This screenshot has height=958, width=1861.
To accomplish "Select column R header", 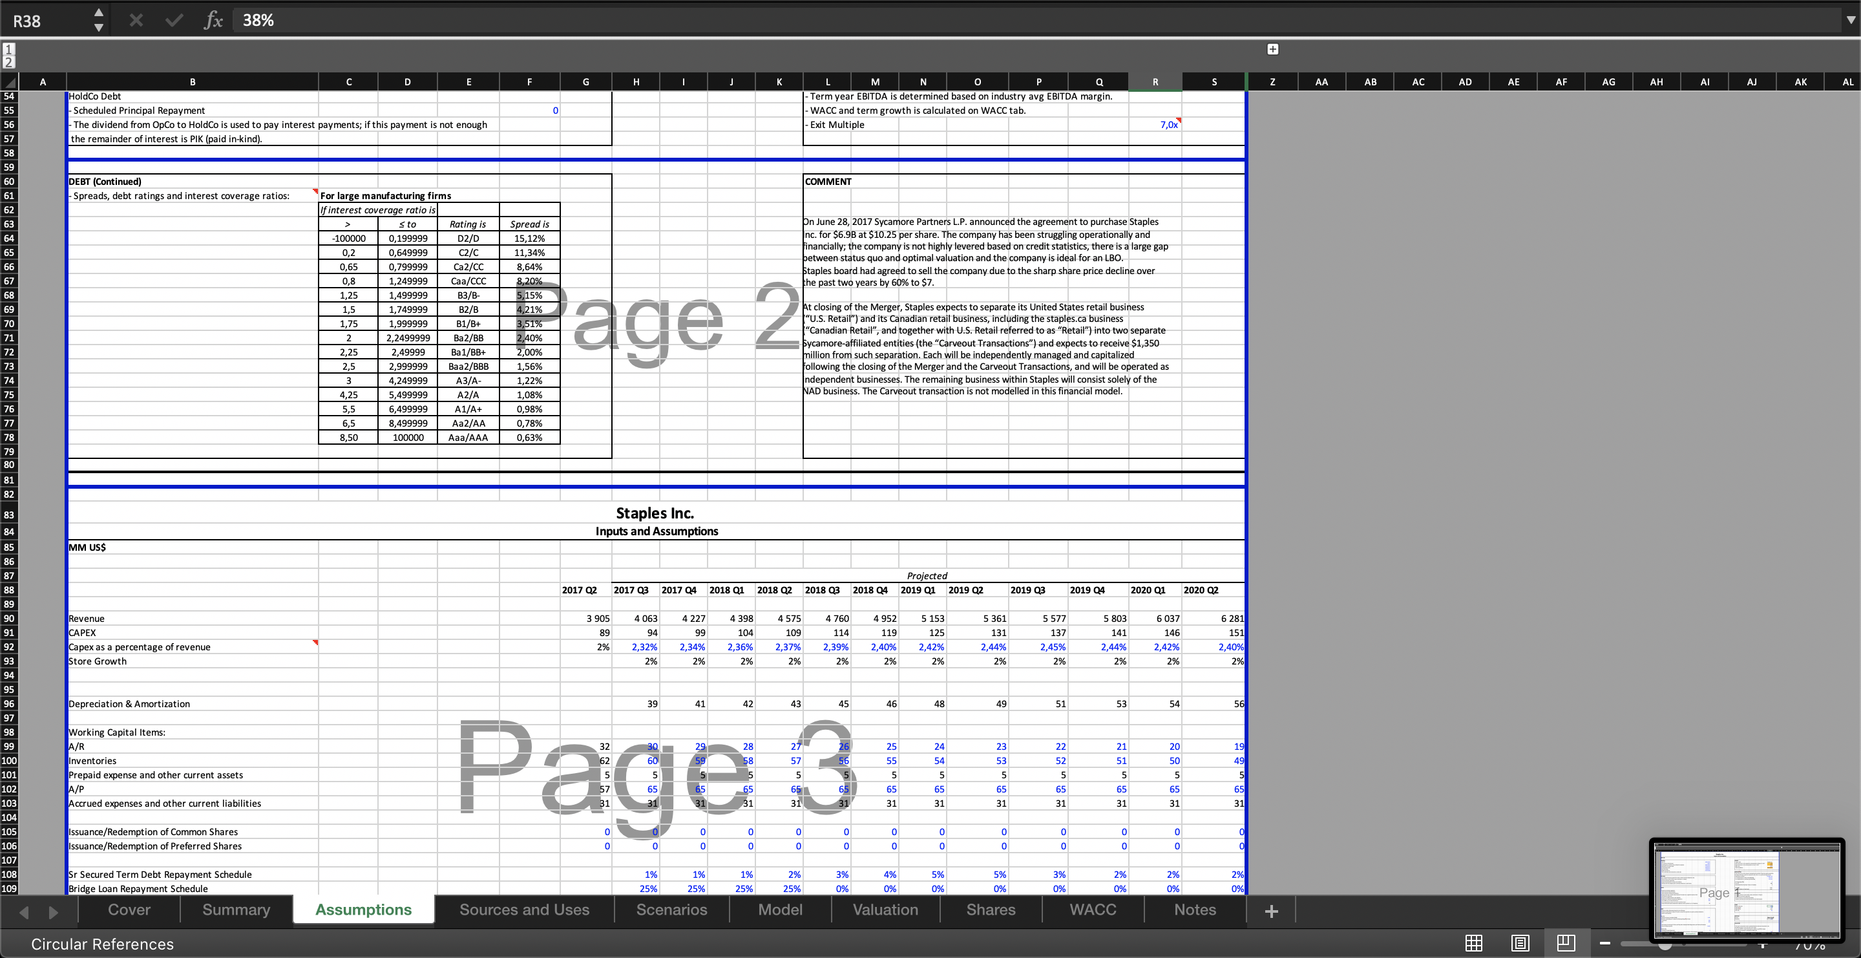I will pyautogui.click(x=1155, y=81).
